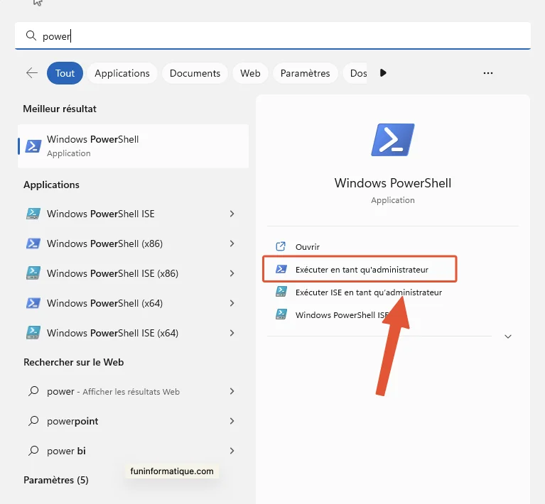Select Windows PowerShell ISE result text
The height and width of the screenshot is (504, 545).
coord(101,214)
